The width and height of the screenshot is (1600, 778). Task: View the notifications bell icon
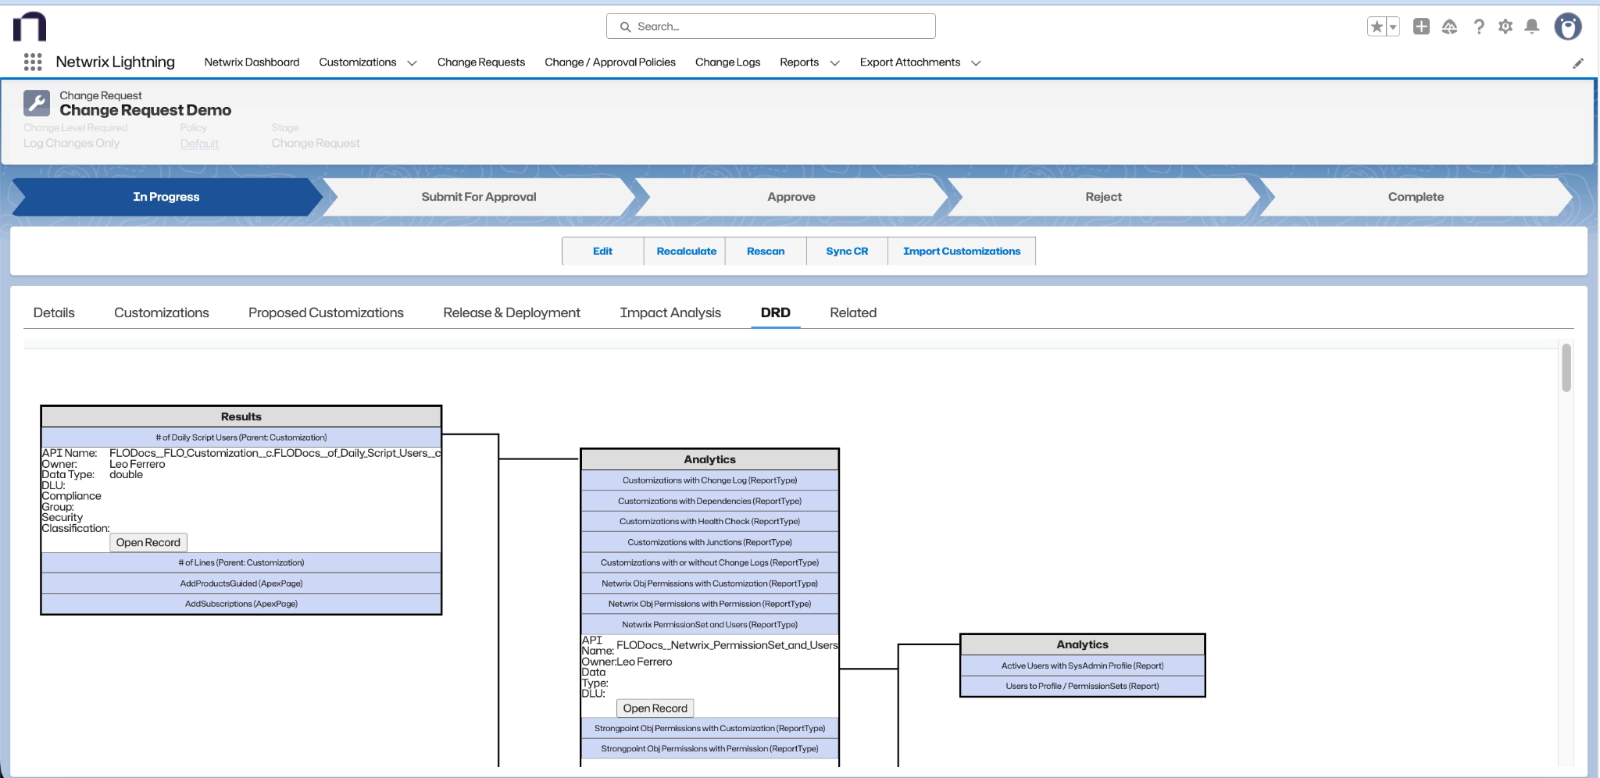[1533, 26]
